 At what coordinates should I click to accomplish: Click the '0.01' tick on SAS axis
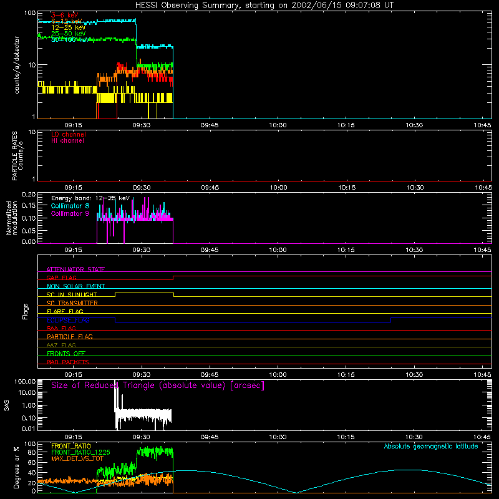(29, 429)
